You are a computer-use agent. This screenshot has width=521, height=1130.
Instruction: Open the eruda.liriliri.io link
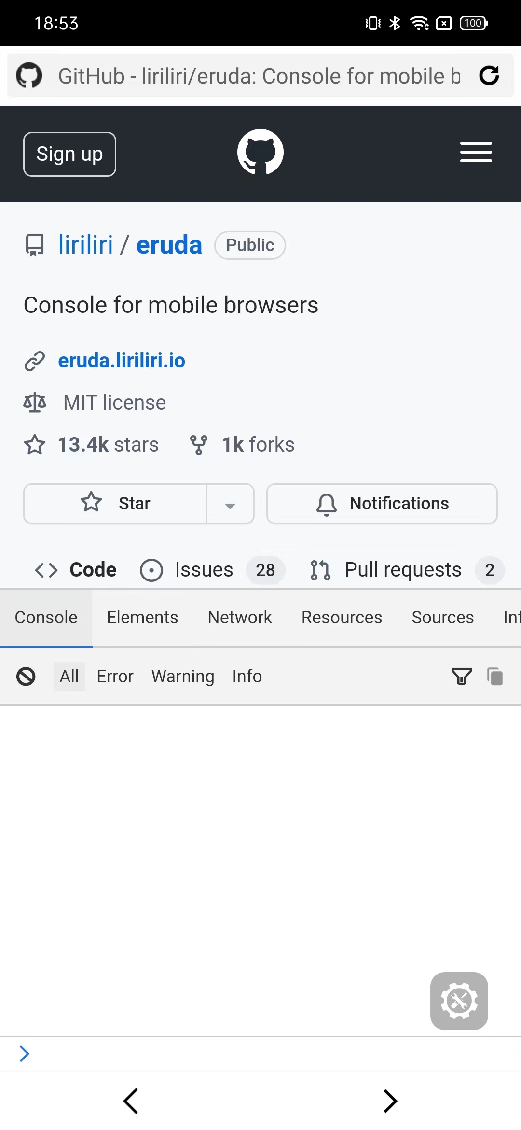click(122, 361)
